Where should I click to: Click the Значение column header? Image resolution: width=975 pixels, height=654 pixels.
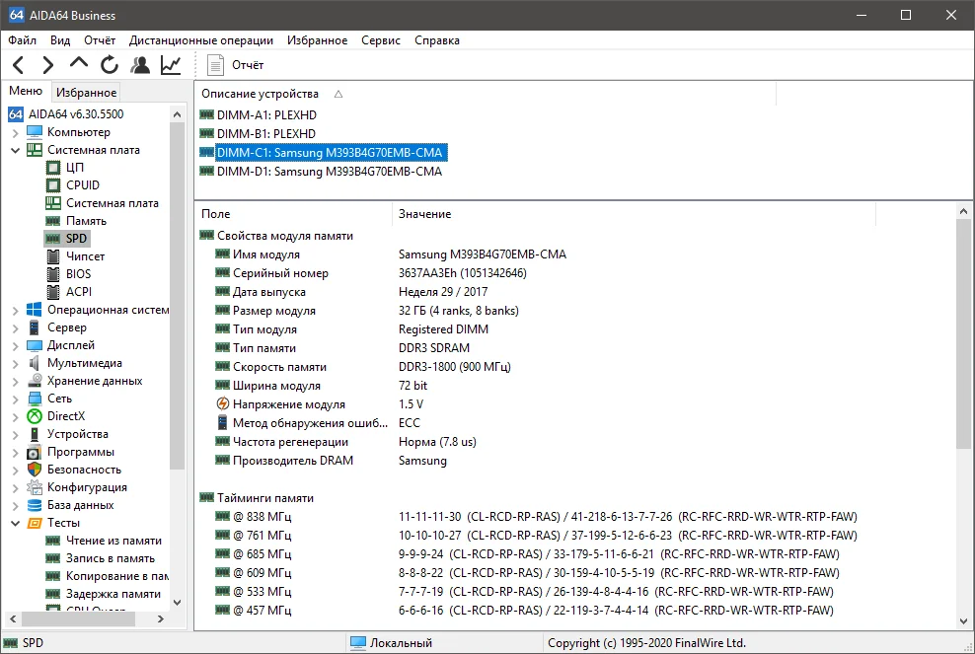point(424,214)
